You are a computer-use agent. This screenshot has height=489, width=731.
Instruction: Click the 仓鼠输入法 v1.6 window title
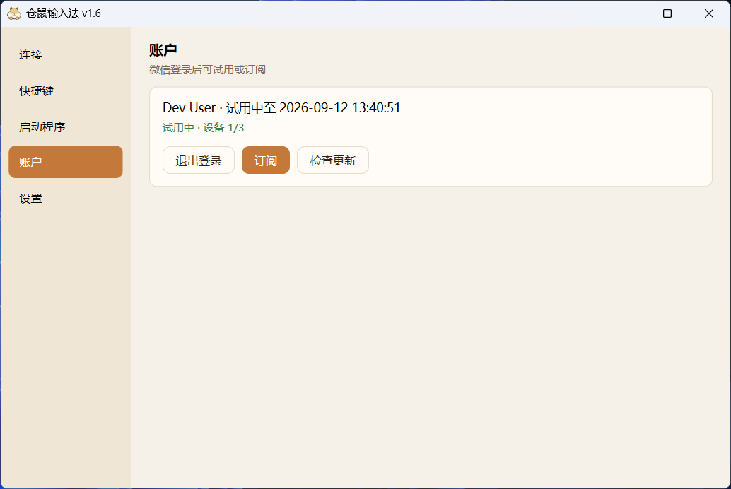click(x=64, y=13)
